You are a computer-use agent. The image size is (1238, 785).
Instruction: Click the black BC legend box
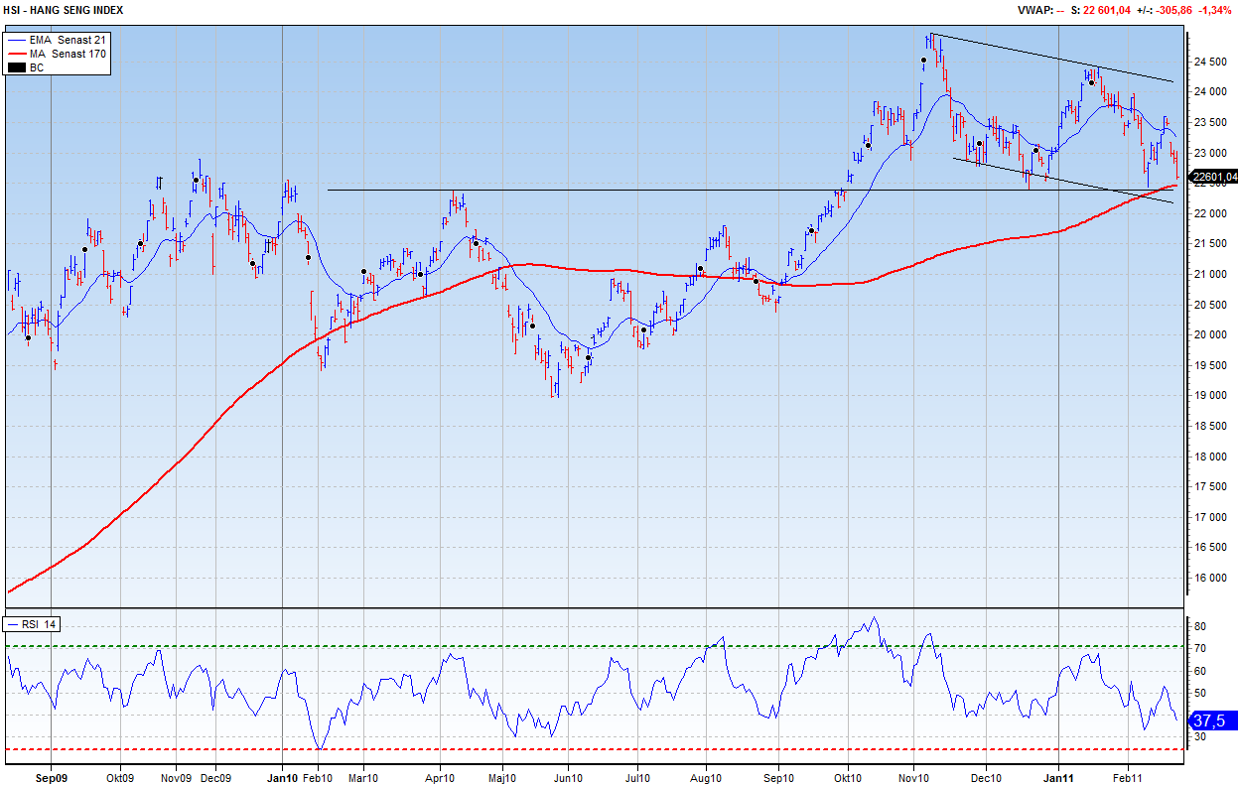tap(15, 67)
